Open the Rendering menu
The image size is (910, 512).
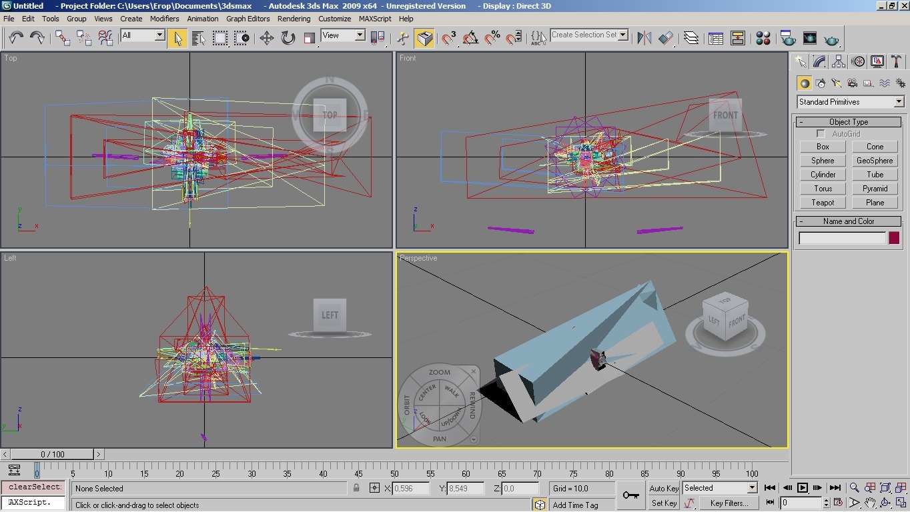click(x=294, y=19)
